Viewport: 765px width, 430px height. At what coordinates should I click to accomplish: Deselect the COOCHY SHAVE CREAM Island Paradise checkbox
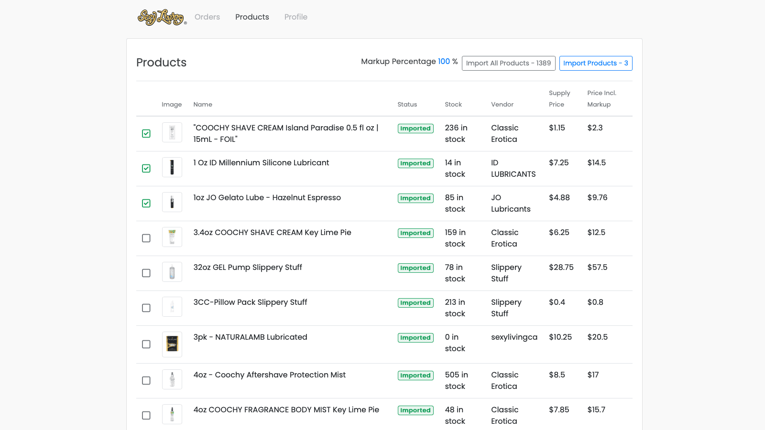coord(146,133)
